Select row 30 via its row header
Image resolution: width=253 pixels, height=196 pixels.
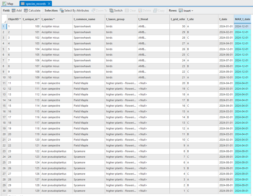click(x=4, y=191)
